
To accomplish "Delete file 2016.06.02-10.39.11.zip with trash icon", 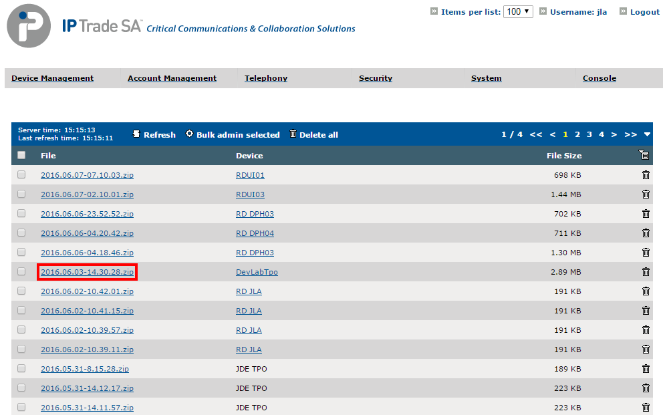I will [x=646, y=350].
